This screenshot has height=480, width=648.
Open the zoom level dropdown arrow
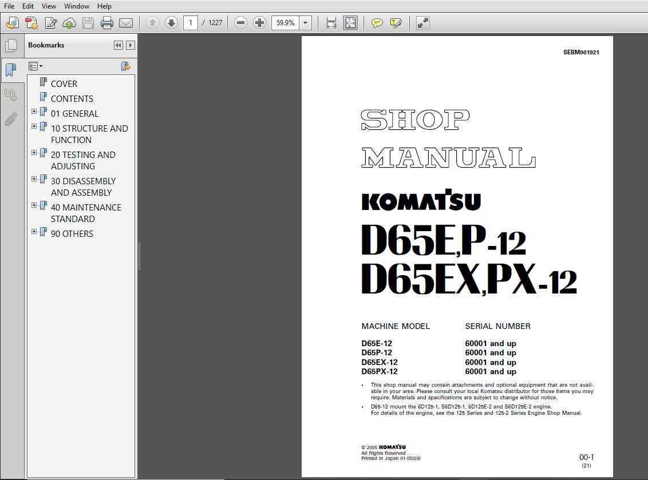coord(306,23)
